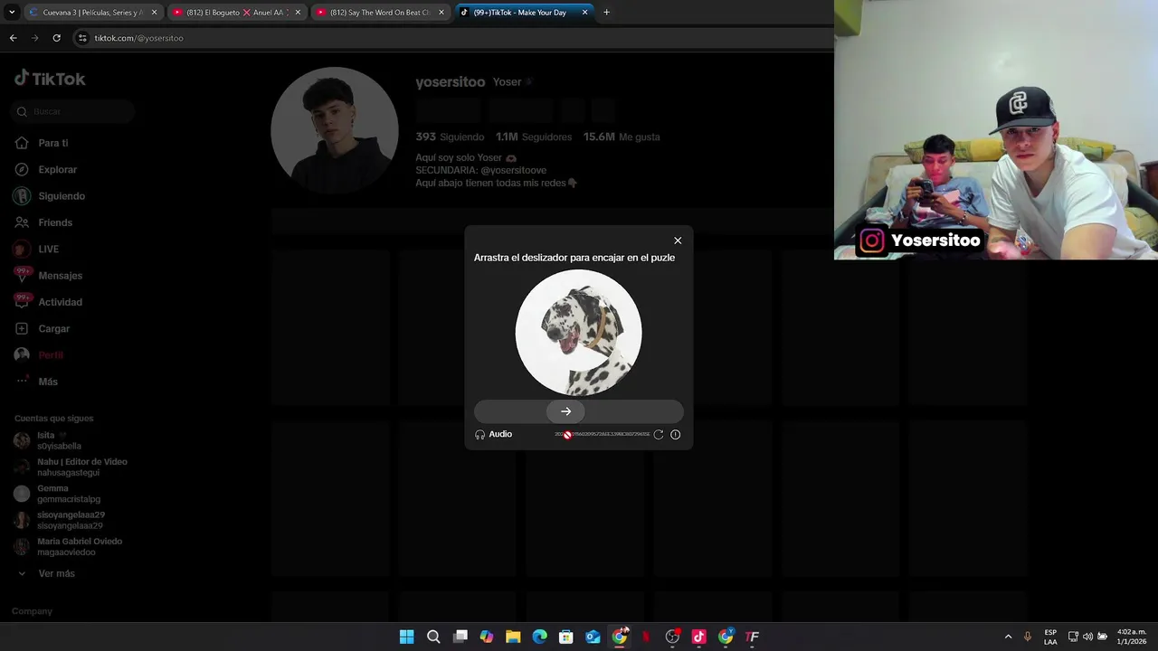Show hidden system tray icons

click(x=1008, y=637)
